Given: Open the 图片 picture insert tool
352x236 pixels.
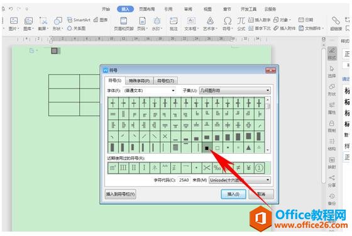Looking at the screenshot, I should coord(14,23).
